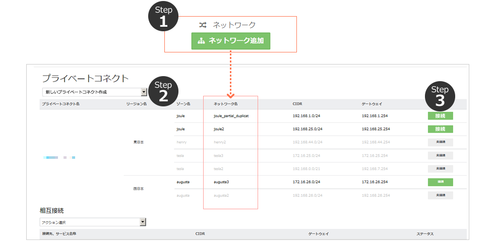494x242 pixels.
Task: Click the ネットワーク追加 green button
Action: click(x=231, y=41)
